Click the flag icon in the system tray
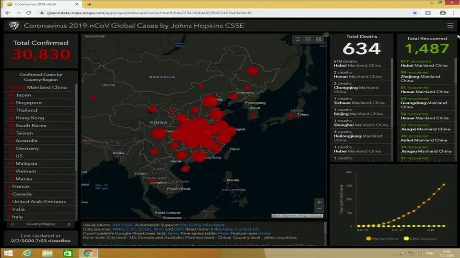Screen dimensions: 460x258 click(403, 253)
